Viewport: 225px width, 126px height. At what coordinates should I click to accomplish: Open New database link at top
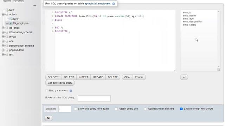tap(12, 10)
